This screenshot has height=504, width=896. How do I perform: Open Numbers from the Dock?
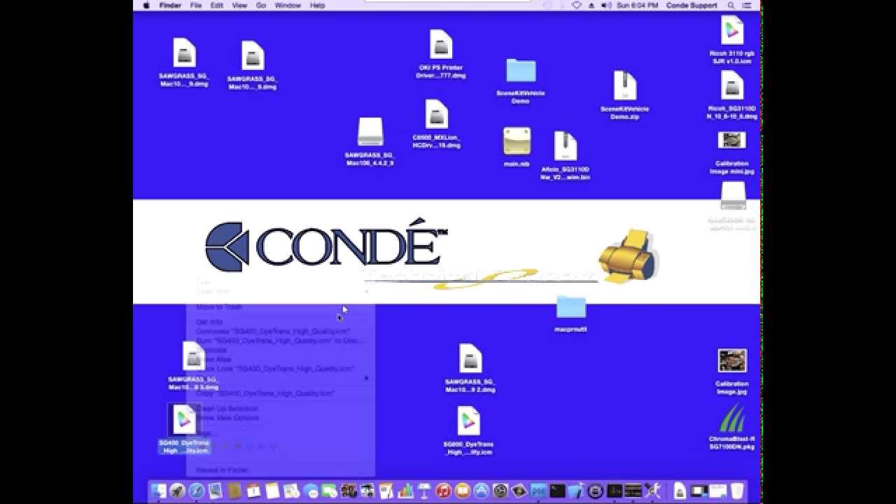tap(405, 491)
